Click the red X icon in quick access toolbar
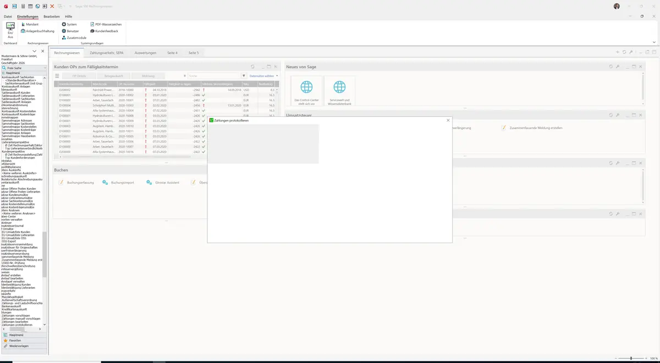This screenshot has height=363, width=660. point(52,6)
